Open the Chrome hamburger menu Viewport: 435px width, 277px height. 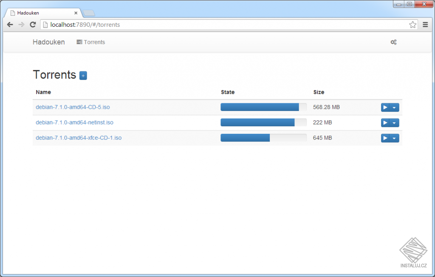point(425,25)
